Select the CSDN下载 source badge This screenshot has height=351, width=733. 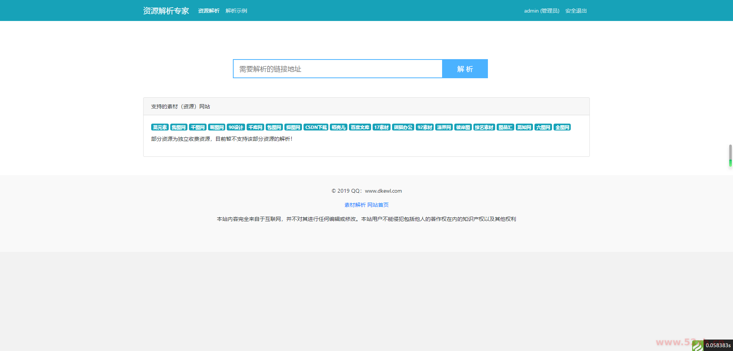point(316,127)
